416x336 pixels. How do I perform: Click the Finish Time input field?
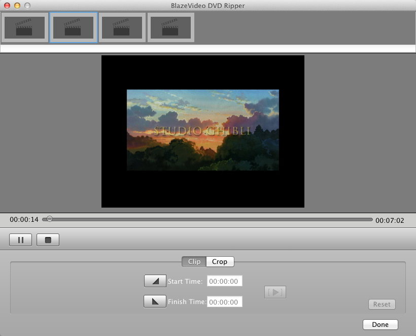(224, 302)
